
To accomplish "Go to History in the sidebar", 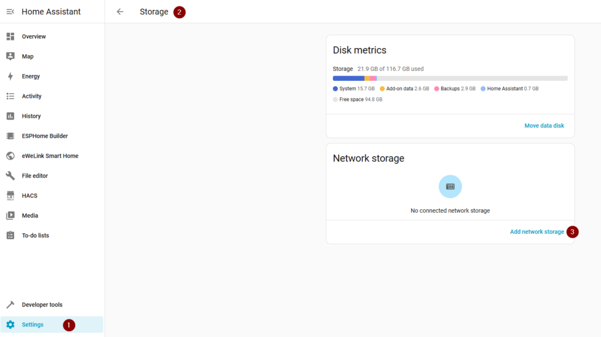I will point(31,116).
